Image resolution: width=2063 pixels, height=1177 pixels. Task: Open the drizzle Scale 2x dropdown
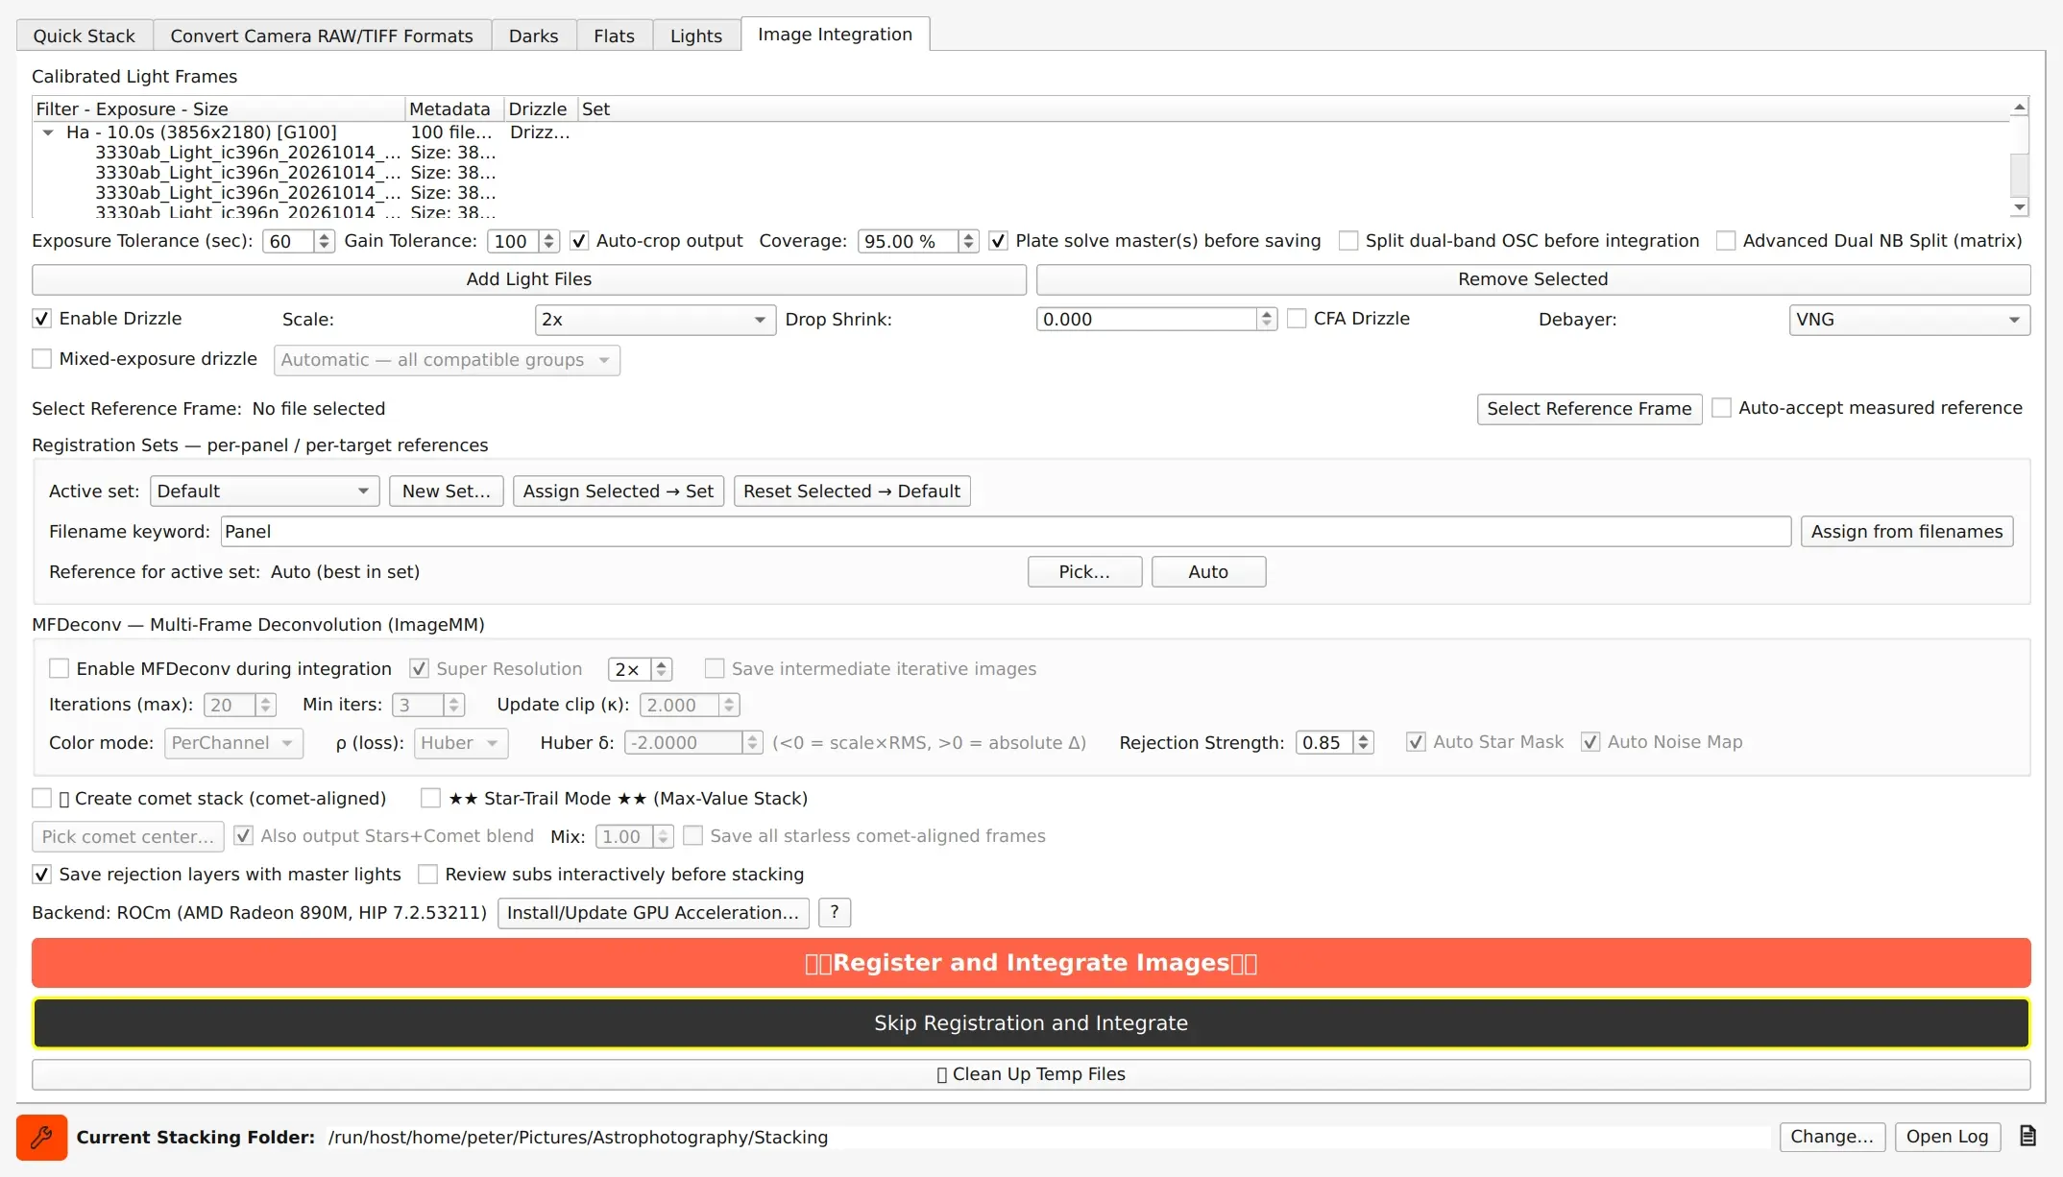coord(655,320)
